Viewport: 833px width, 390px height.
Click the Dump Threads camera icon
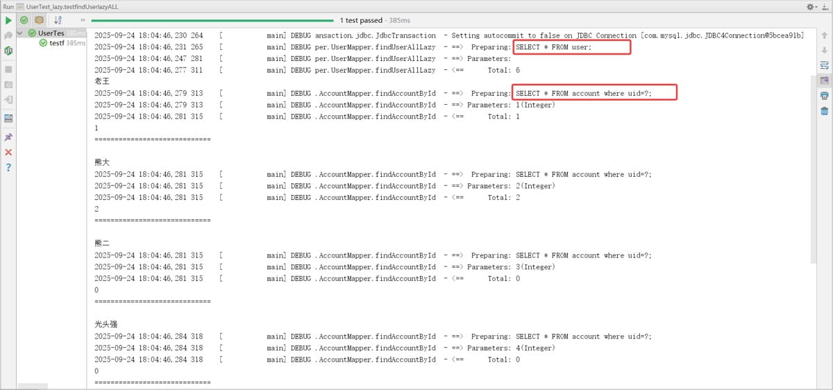(x=8, y=84)
